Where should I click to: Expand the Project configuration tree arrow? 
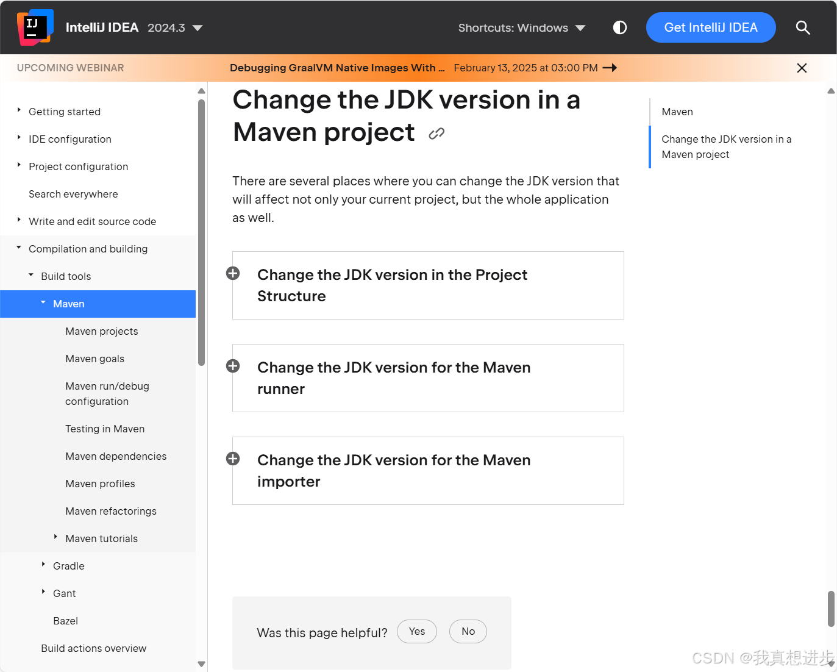(x=19, y=165)
